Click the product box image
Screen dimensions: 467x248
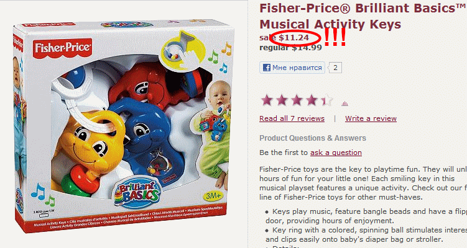tap(123, 125)
